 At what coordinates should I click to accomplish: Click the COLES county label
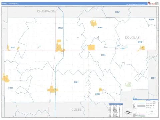pos(76,110)
